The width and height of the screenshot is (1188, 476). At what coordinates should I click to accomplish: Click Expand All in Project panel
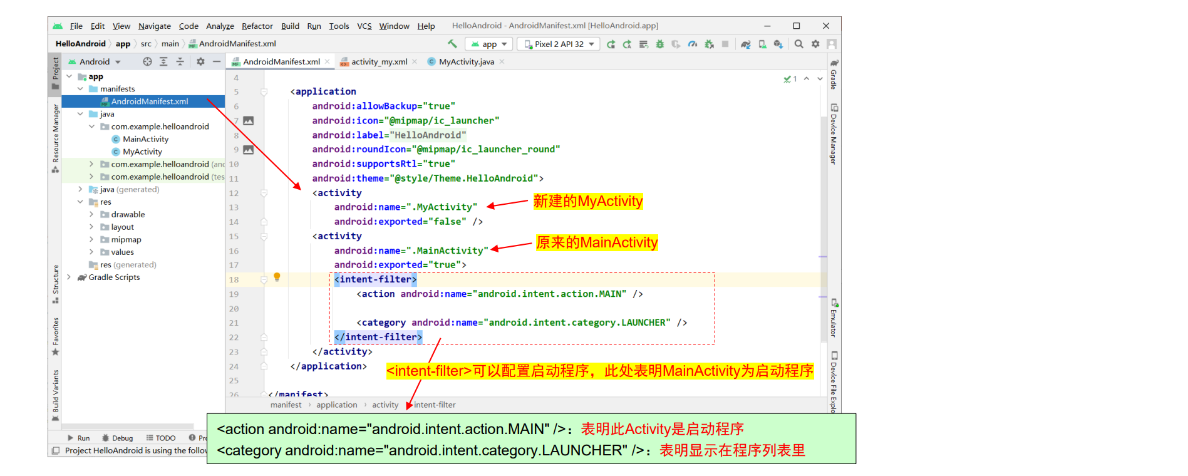coord(163,61)
